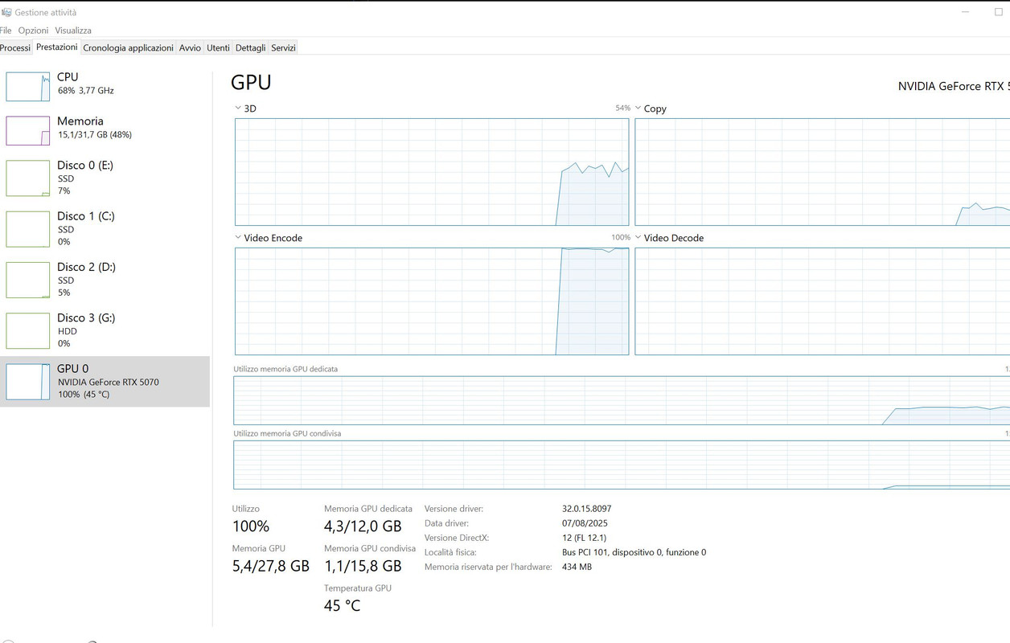
Task: Maximize the Gestione attività window
Action: click(x=999, y=12)
